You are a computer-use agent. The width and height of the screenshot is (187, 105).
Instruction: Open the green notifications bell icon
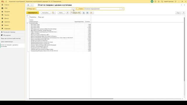(x=152, y=1)
